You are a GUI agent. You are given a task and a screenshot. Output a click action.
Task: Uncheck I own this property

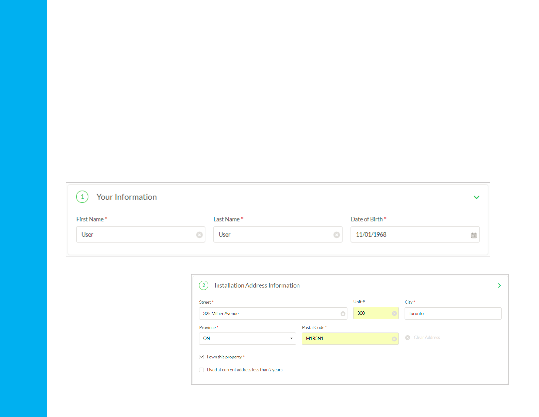point(202,357)
